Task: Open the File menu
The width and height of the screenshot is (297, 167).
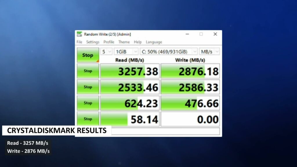Action: coord(79,42)
